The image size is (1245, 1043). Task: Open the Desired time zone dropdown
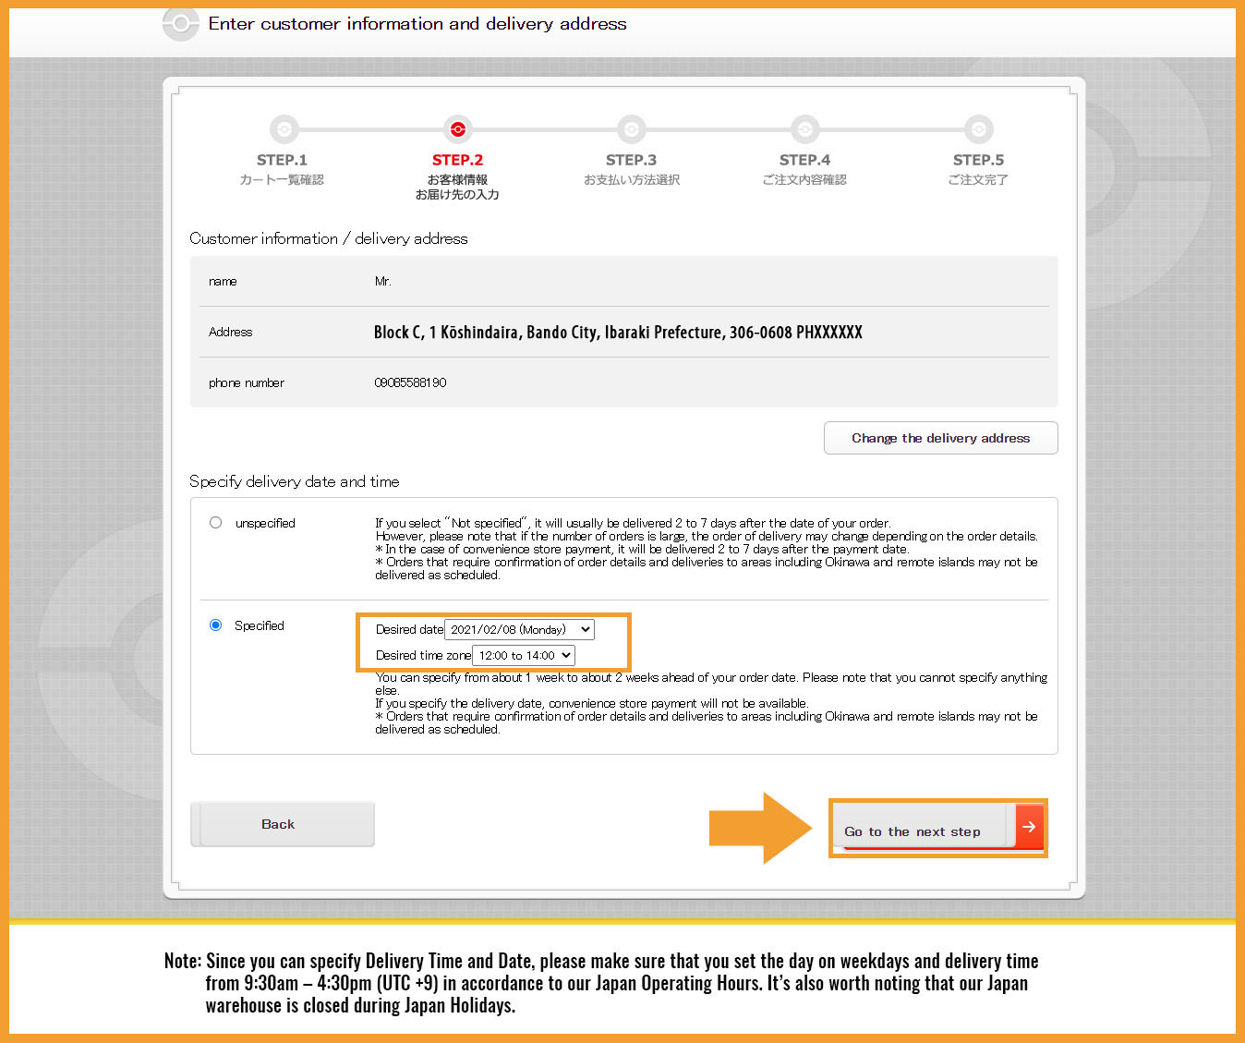coord(524,655)
